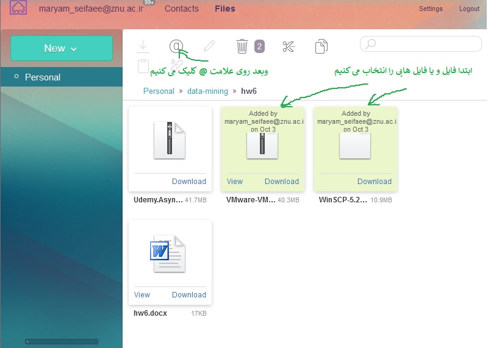This screenshot has width=488, height=348.
Task: Click the purple webmail logo icon
Action: tap(18, 7)
